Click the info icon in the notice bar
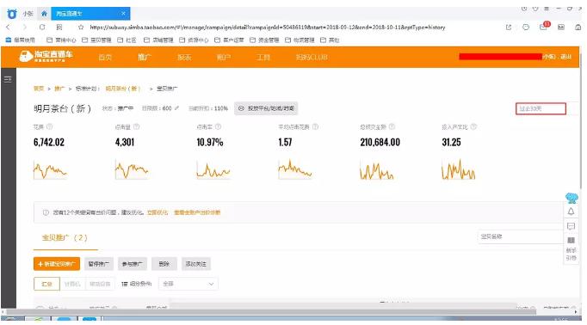Image resolution: width=587 pixels, height=325 pixels. click(46, 212)
